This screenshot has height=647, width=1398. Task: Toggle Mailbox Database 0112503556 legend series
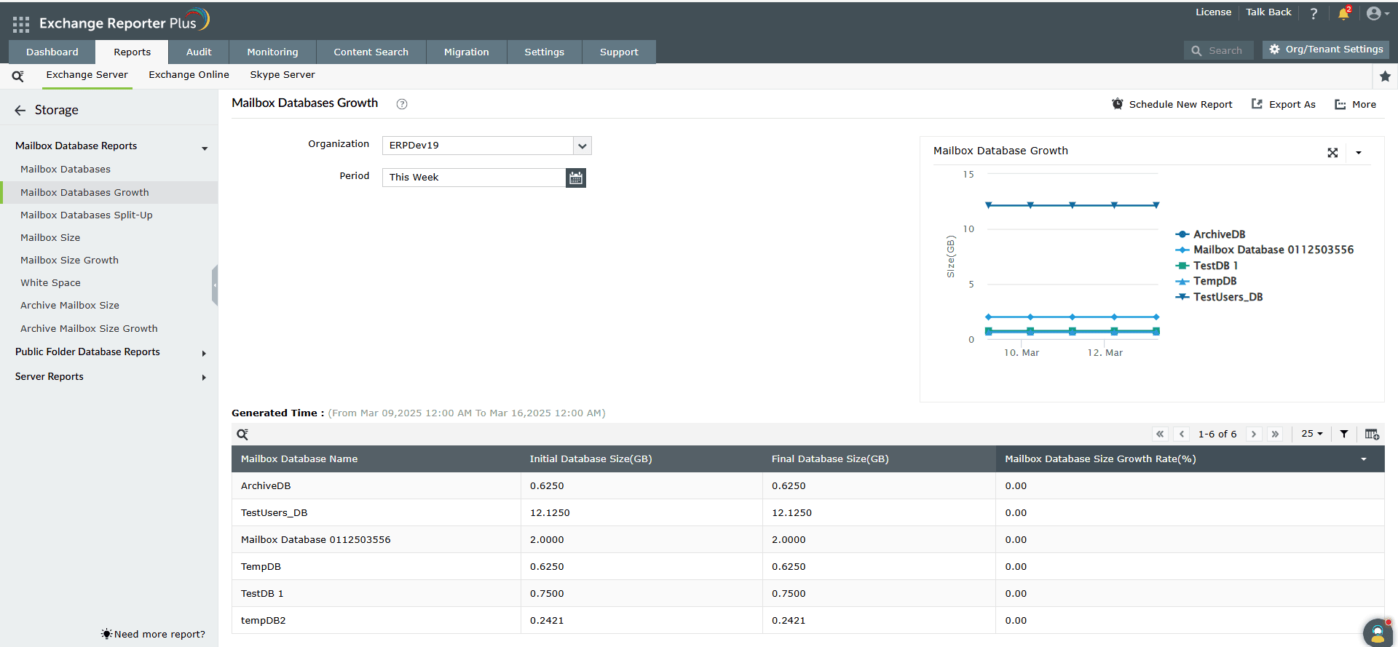[x=1264, y=250]
